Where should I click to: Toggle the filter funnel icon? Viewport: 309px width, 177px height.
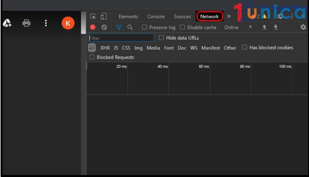pyautogui.click(x=119, y=28)
